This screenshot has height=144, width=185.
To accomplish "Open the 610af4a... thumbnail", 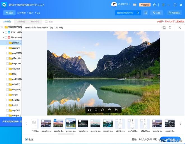I will tap(145, 124).
